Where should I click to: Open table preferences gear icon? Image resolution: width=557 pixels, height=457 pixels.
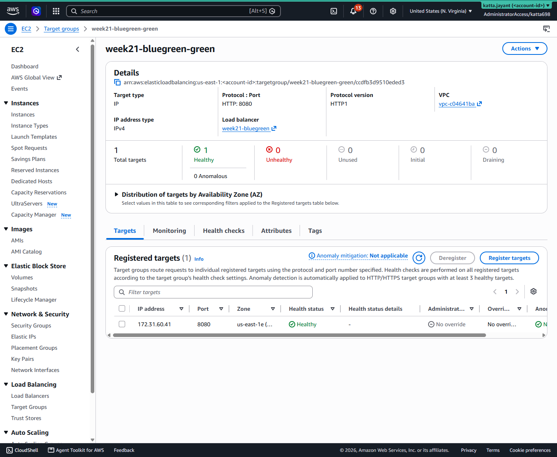tap(534, 291)
